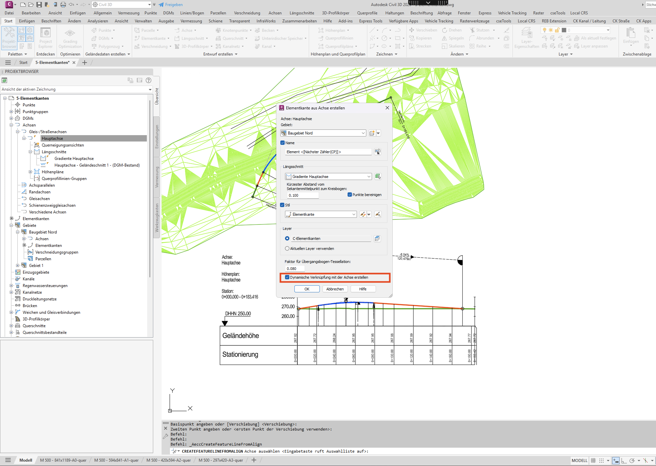The width and height of the screenshot is (656, 466).
Task: Open the Start document tab
Action: (x=23, y=63)
